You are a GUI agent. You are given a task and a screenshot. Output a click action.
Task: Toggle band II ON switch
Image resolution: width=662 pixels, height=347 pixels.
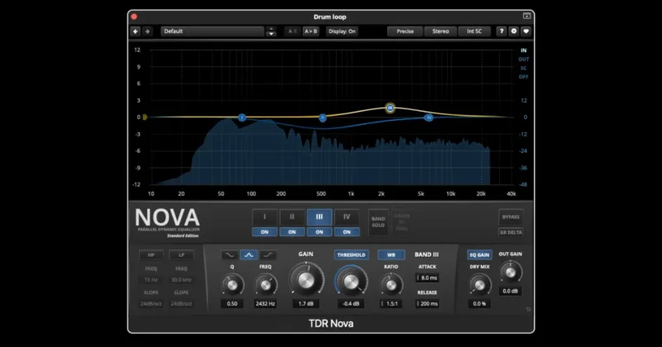tap(292, 232)
